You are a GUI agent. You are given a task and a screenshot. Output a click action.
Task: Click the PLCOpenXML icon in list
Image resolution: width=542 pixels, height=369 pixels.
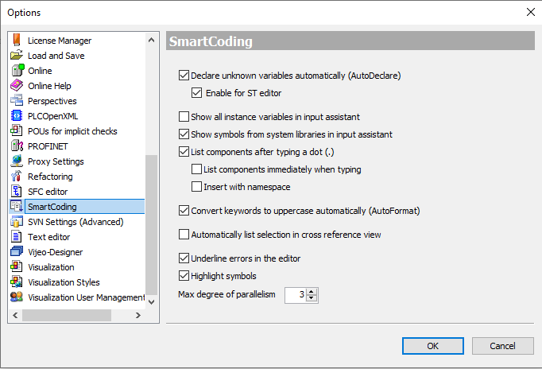[x=17, y=116]
